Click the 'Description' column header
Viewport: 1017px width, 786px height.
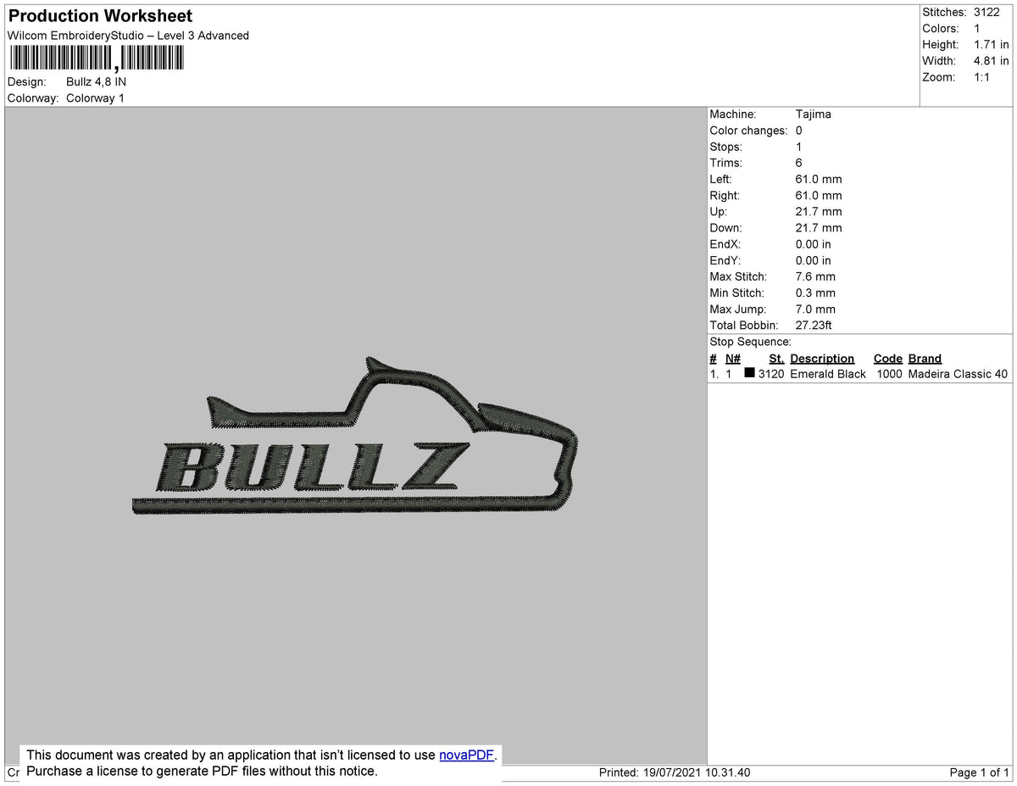point(822,359)
